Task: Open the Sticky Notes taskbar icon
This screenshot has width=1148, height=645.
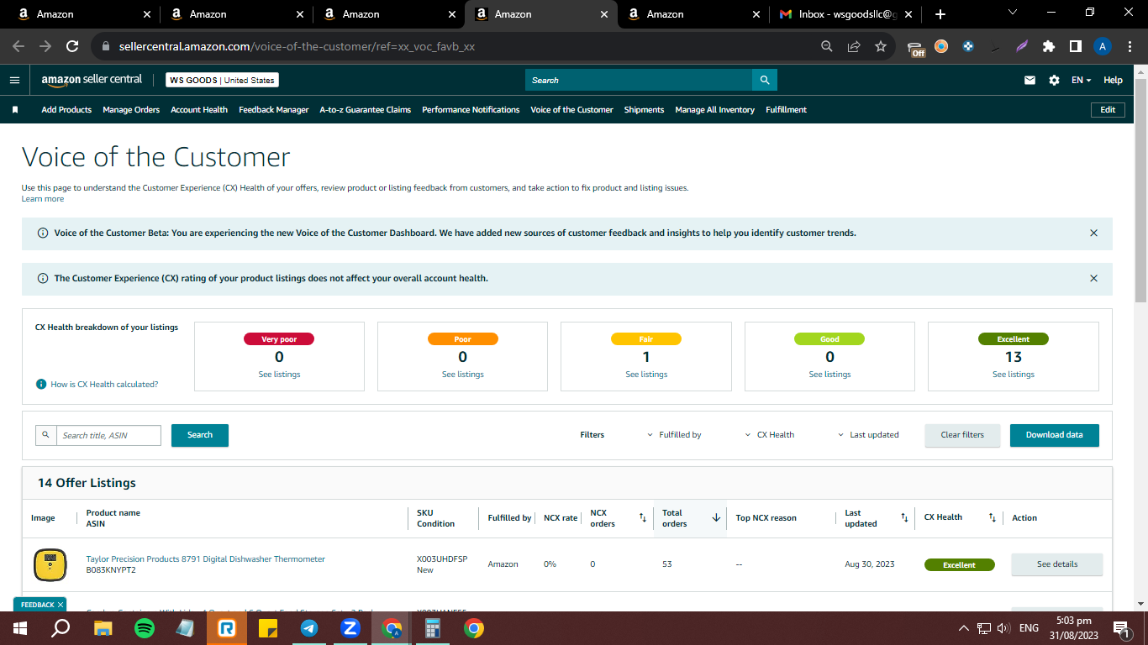Action: (268, 628)
